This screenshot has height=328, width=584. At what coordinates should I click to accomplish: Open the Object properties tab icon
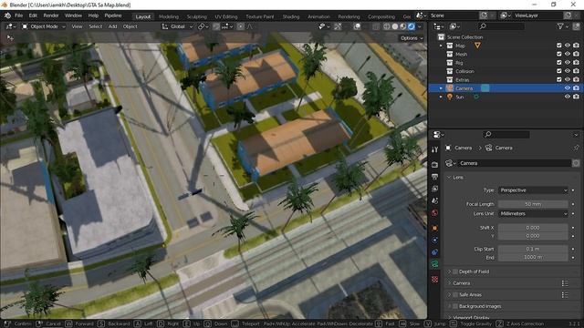click(434, 228)
